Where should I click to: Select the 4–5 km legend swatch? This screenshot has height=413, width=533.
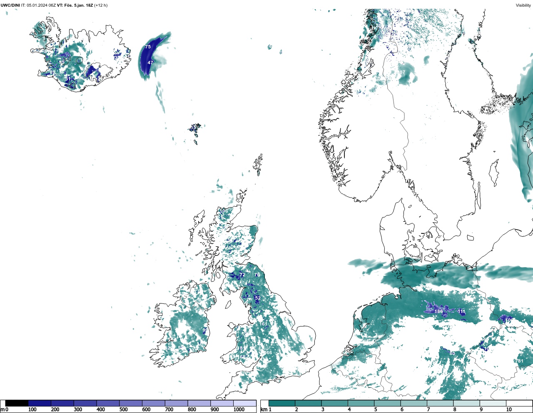tap(361, 403)
